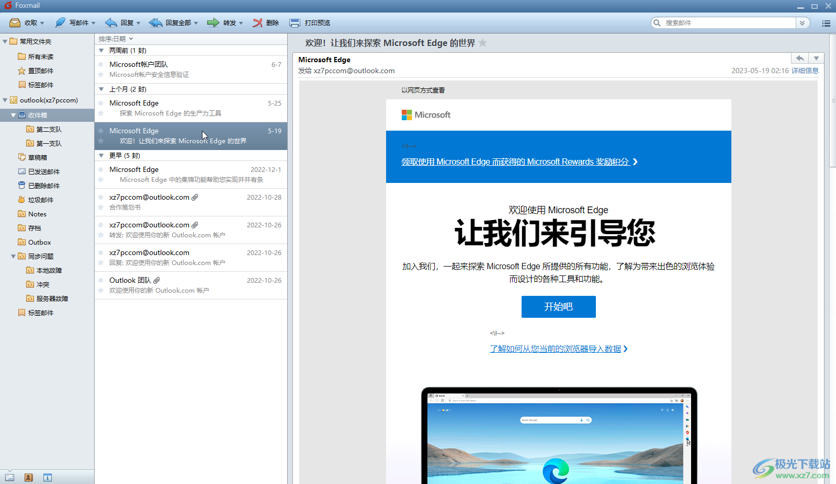Open search options dropdown arrow
This screenshot has width=836, height=484.
(802, 23)
